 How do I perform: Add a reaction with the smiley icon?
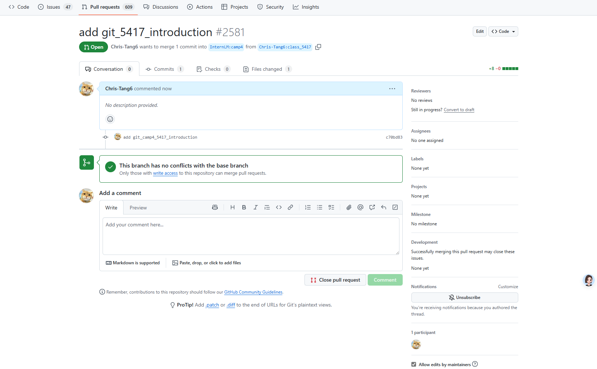(110, 119)
